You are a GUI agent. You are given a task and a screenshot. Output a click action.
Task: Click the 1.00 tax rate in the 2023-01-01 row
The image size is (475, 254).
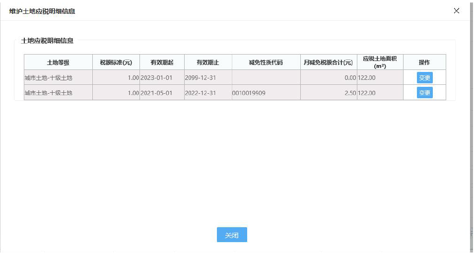[x=116, y=77]
